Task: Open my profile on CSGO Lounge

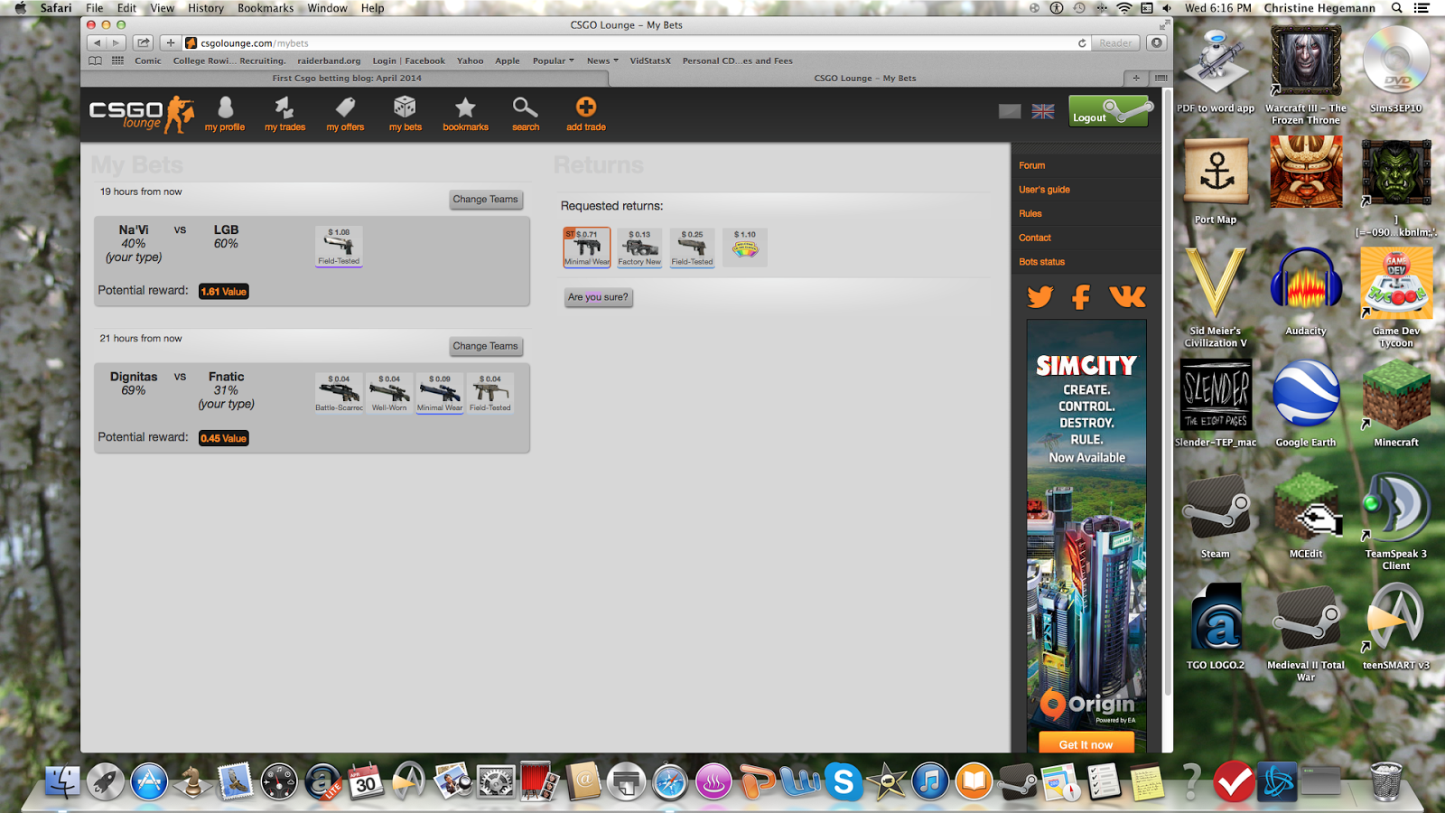Action: click(225, 115)
